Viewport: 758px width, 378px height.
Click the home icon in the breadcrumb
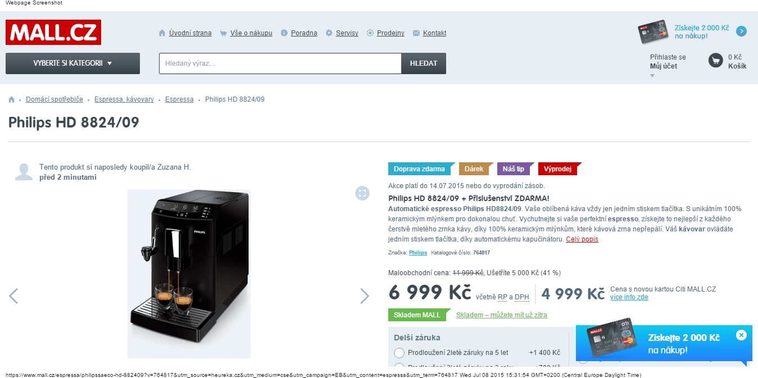tap(12, 99)
